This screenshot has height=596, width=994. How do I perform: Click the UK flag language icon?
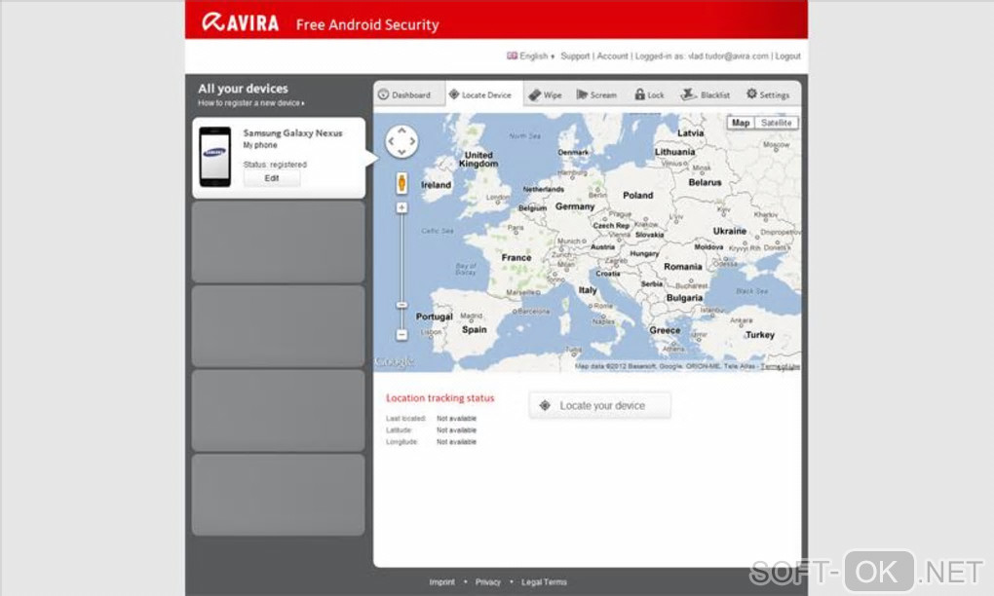[x=512, y=56]
